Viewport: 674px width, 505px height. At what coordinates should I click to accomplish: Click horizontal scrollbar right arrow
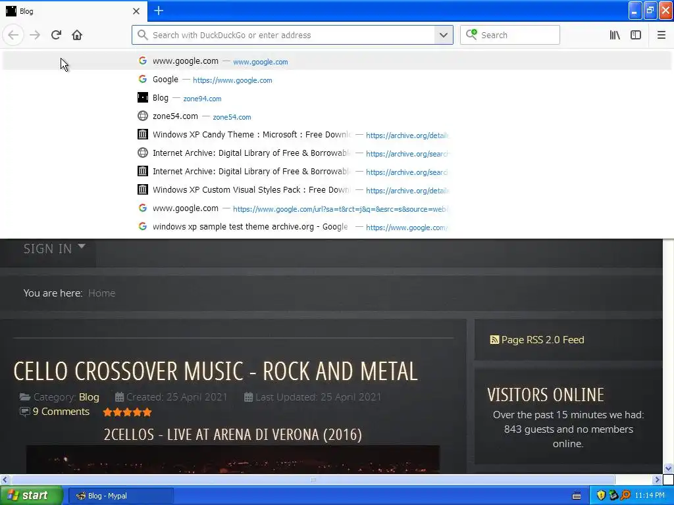click(657, 479)
